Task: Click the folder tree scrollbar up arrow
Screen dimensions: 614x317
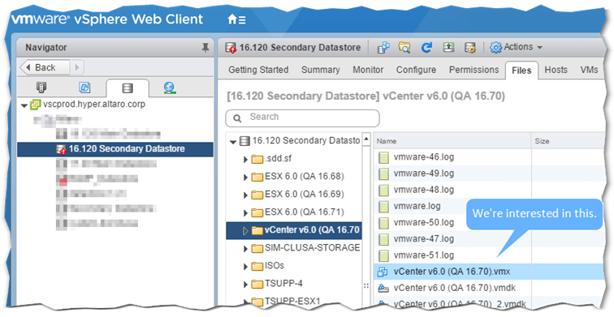Action: click(366, 139)
